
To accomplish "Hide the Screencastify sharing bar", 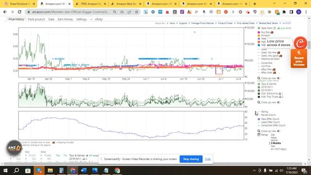I will (207, 159).
